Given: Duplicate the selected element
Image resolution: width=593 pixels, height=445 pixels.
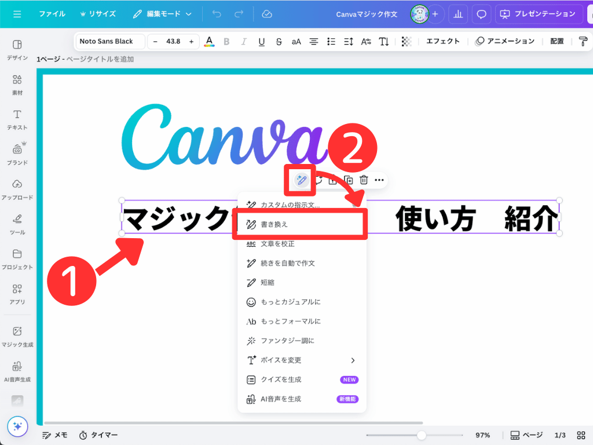Looking at the screenshot, I should [348, 180].
